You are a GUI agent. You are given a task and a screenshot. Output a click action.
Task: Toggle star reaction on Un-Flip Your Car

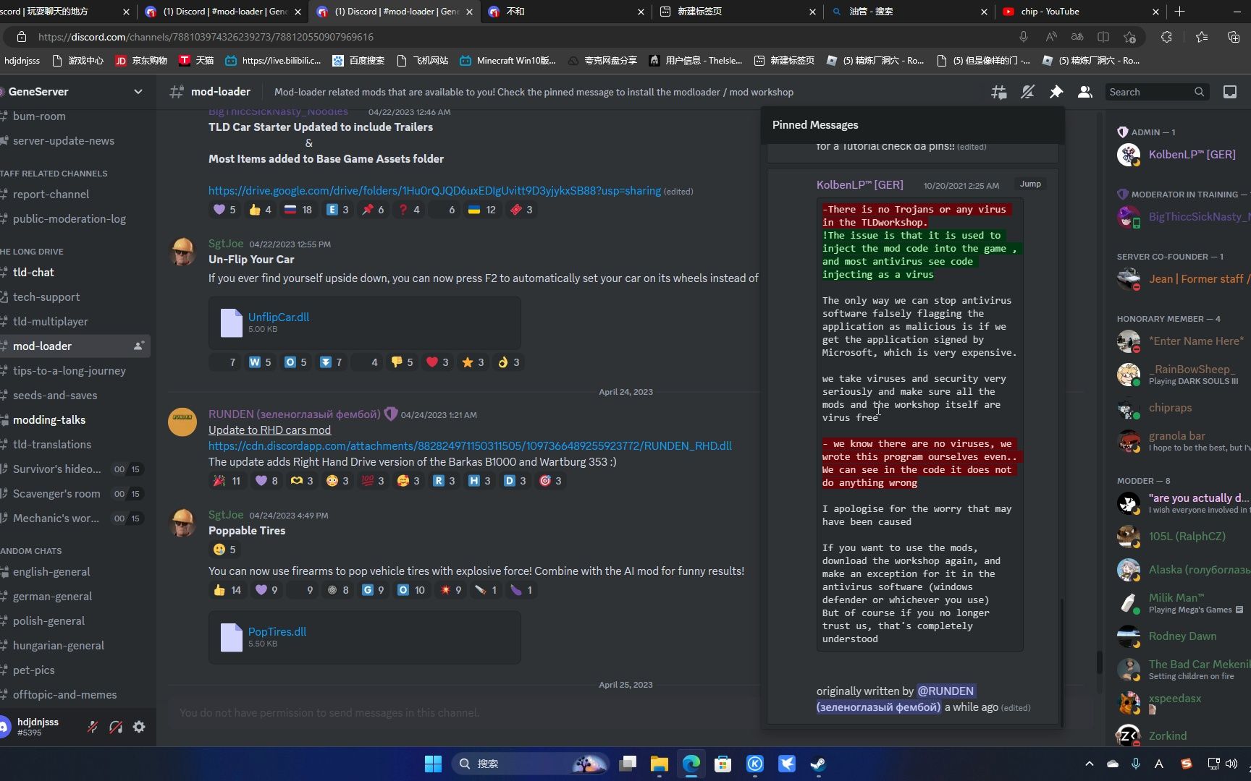click(473, 362)
